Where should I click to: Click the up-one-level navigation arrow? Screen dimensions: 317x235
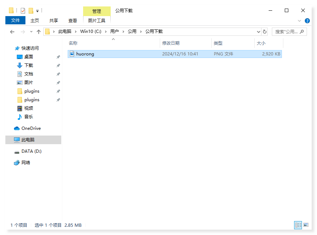pyautogui.click(x=39, y=31)
